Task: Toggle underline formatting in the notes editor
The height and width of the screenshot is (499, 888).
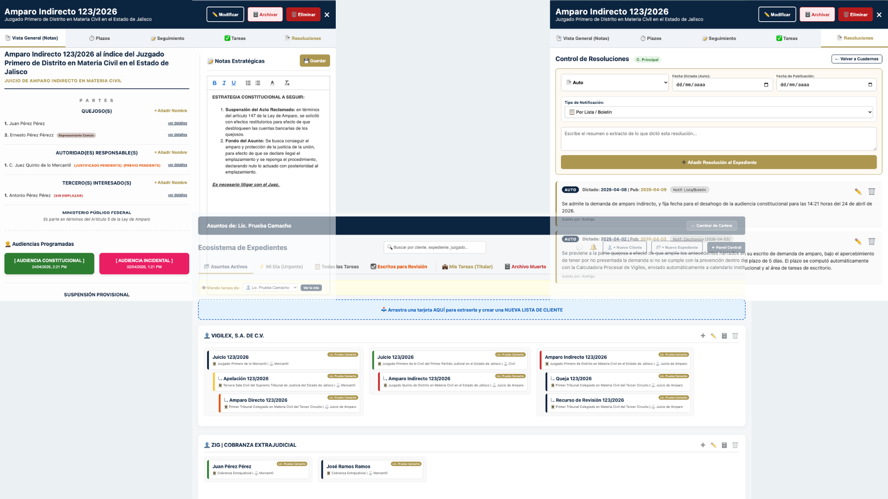Action: coord(234,83)
